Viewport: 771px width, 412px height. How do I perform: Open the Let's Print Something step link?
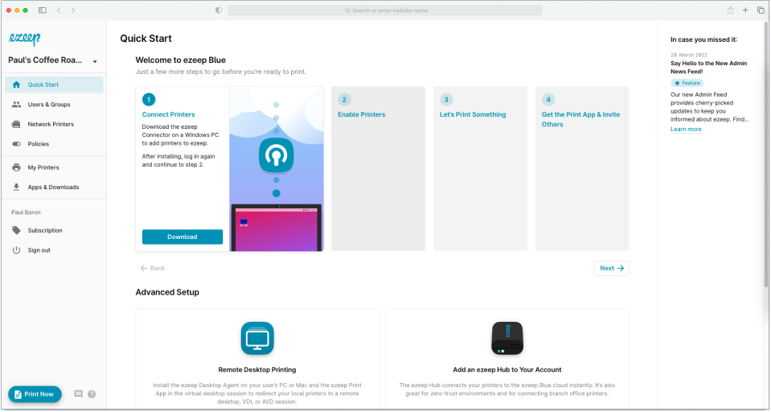click(473, 114)
